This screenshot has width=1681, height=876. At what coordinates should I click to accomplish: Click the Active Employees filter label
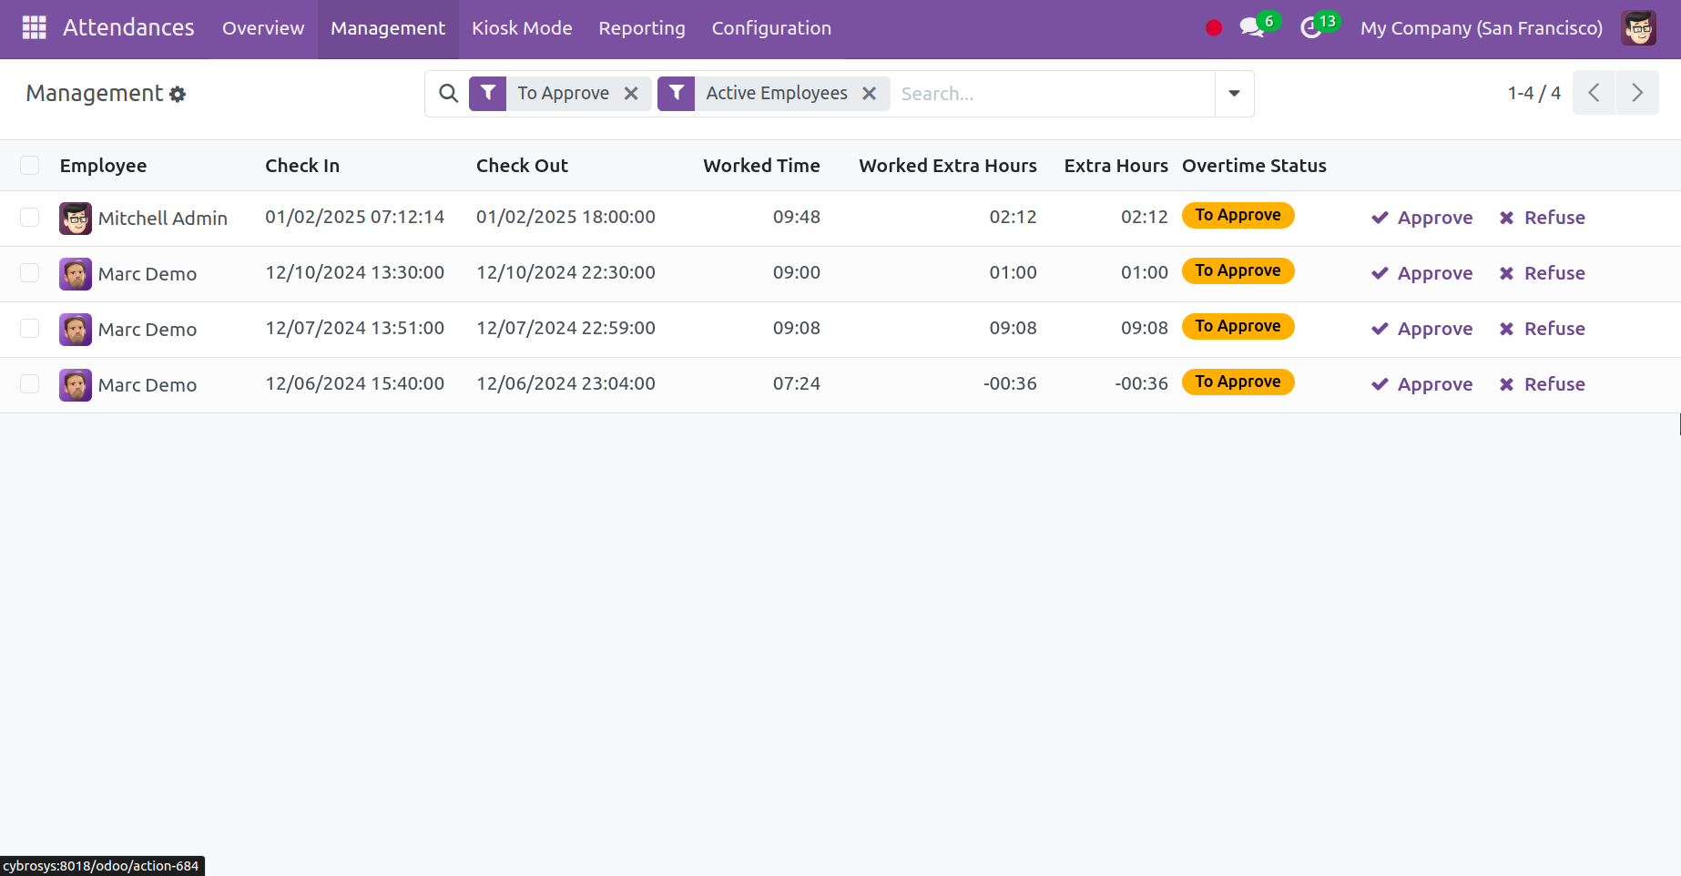pos(777,93)
